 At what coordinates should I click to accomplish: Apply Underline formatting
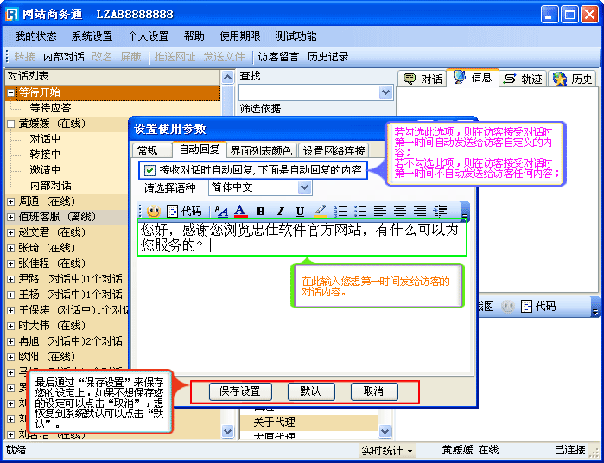[x=300, y=211]
